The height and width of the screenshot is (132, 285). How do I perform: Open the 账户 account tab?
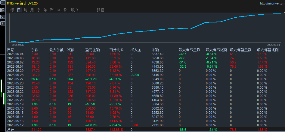coord(74,10)
